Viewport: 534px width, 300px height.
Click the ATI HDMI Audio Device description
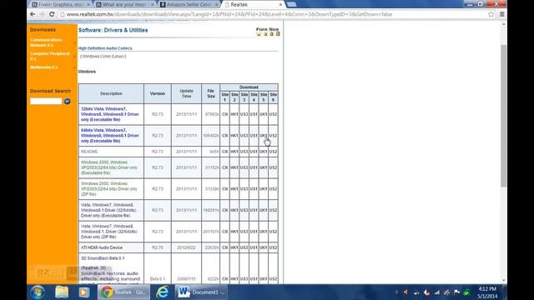pyautogui.click(x=102, y=247)
